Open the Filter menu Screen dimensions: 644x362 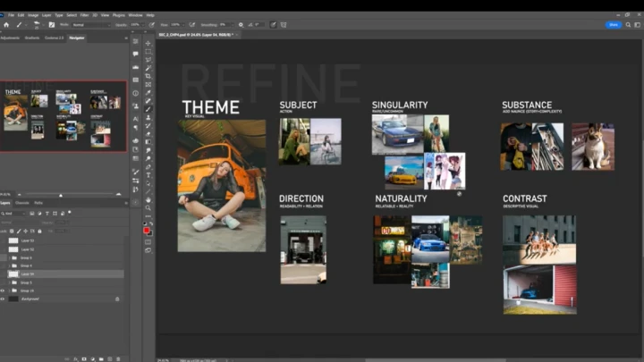[x=84, y=15]
